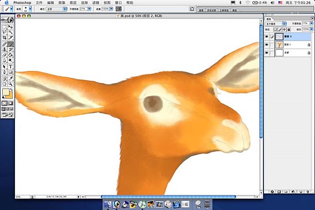
Task: Hide the top layer (图层 2)
Action: pos(267,37)
